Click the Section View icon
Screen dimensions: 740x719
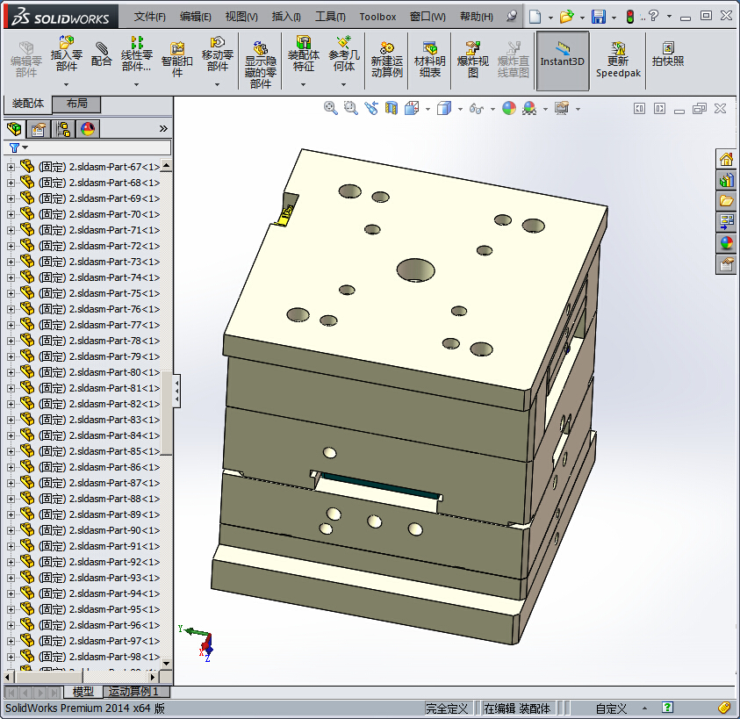point(391,108)
